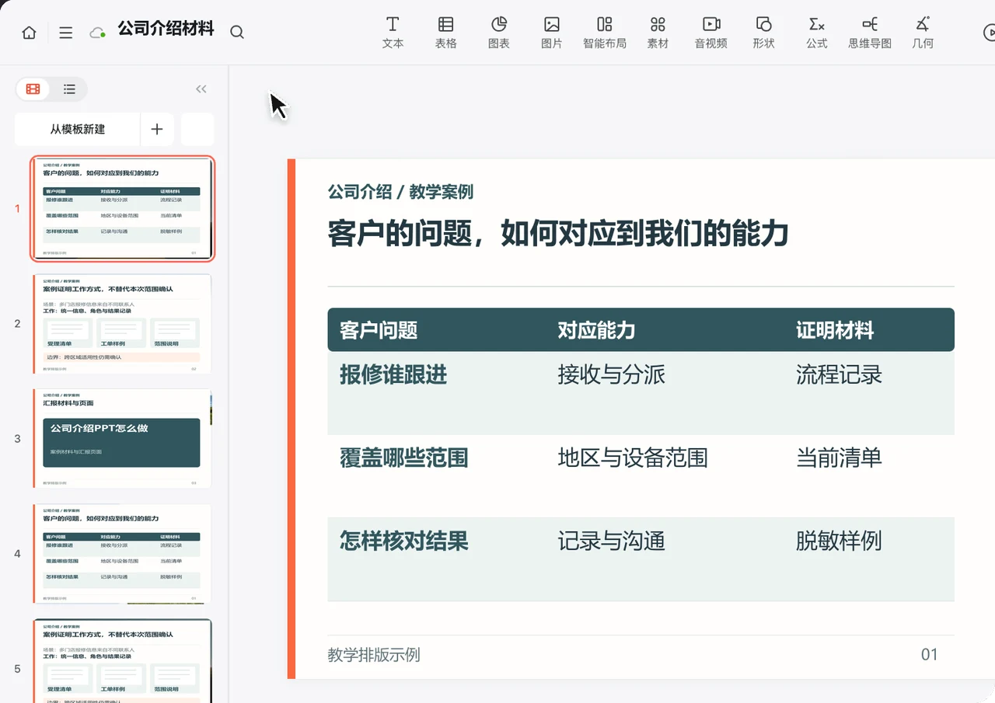
Task: Switch sidebar to outline list view
Action: tap(69, 89)
